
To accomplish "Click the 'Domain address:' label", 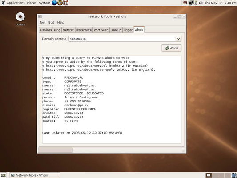I will point(55,39).
